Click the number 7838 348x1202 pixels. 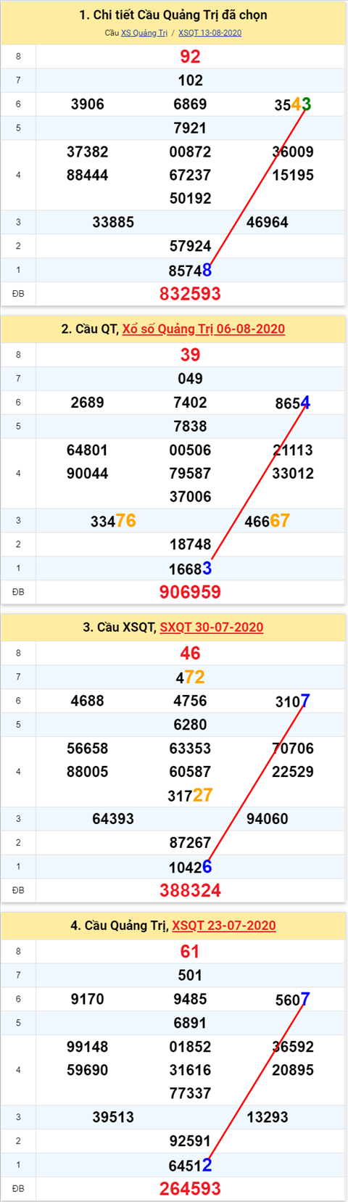pos(190,426)
